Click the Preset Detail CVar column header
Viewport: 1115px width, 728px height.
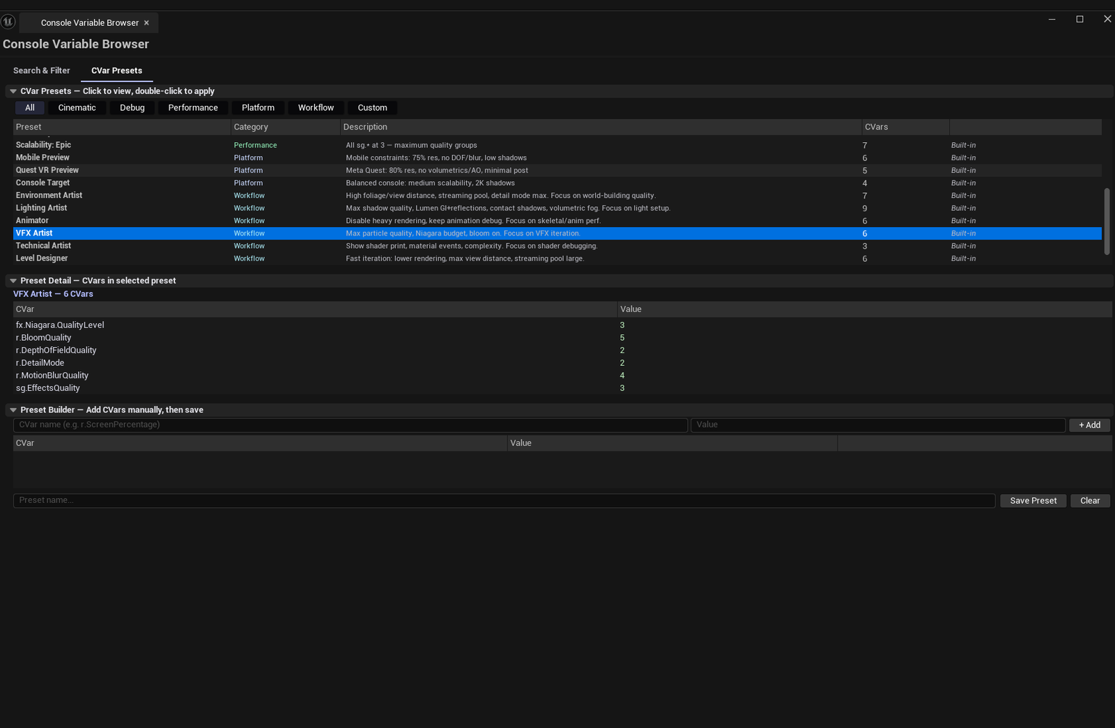point(315,309)
